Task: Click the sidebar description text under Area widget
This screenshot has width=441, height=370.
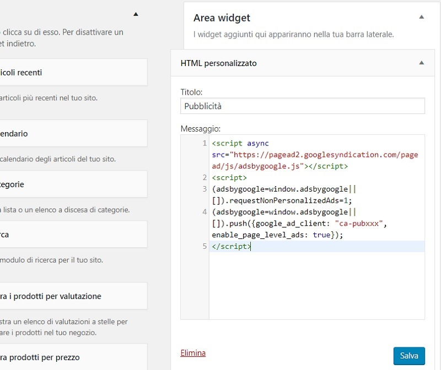Action: click(x=294, y=34)
